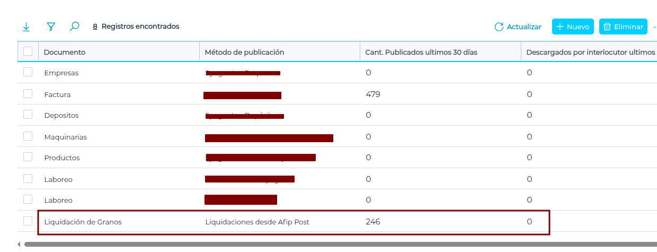
Task: Click the horizontal scrollbar at bottom
Action: click(x=339, y=245)
